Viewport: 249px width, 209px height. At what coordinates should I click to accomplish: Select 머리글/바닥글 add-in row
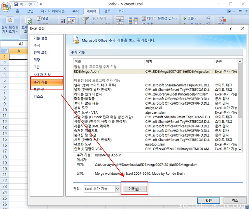156,99
